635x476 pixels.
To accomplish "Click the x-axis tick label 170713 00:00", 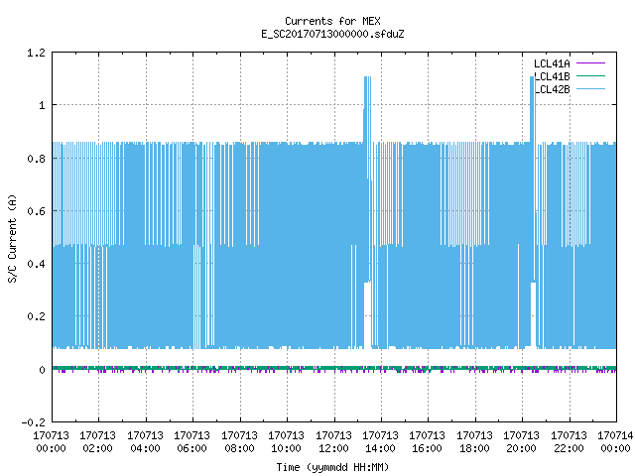I will [51, 442].
